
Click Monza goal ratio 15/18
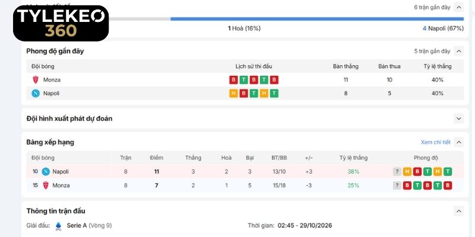(x=279, y=185)
